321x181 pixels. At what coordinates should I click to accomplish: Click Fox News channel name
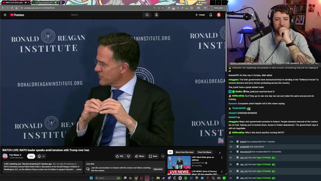coord(14,155)
